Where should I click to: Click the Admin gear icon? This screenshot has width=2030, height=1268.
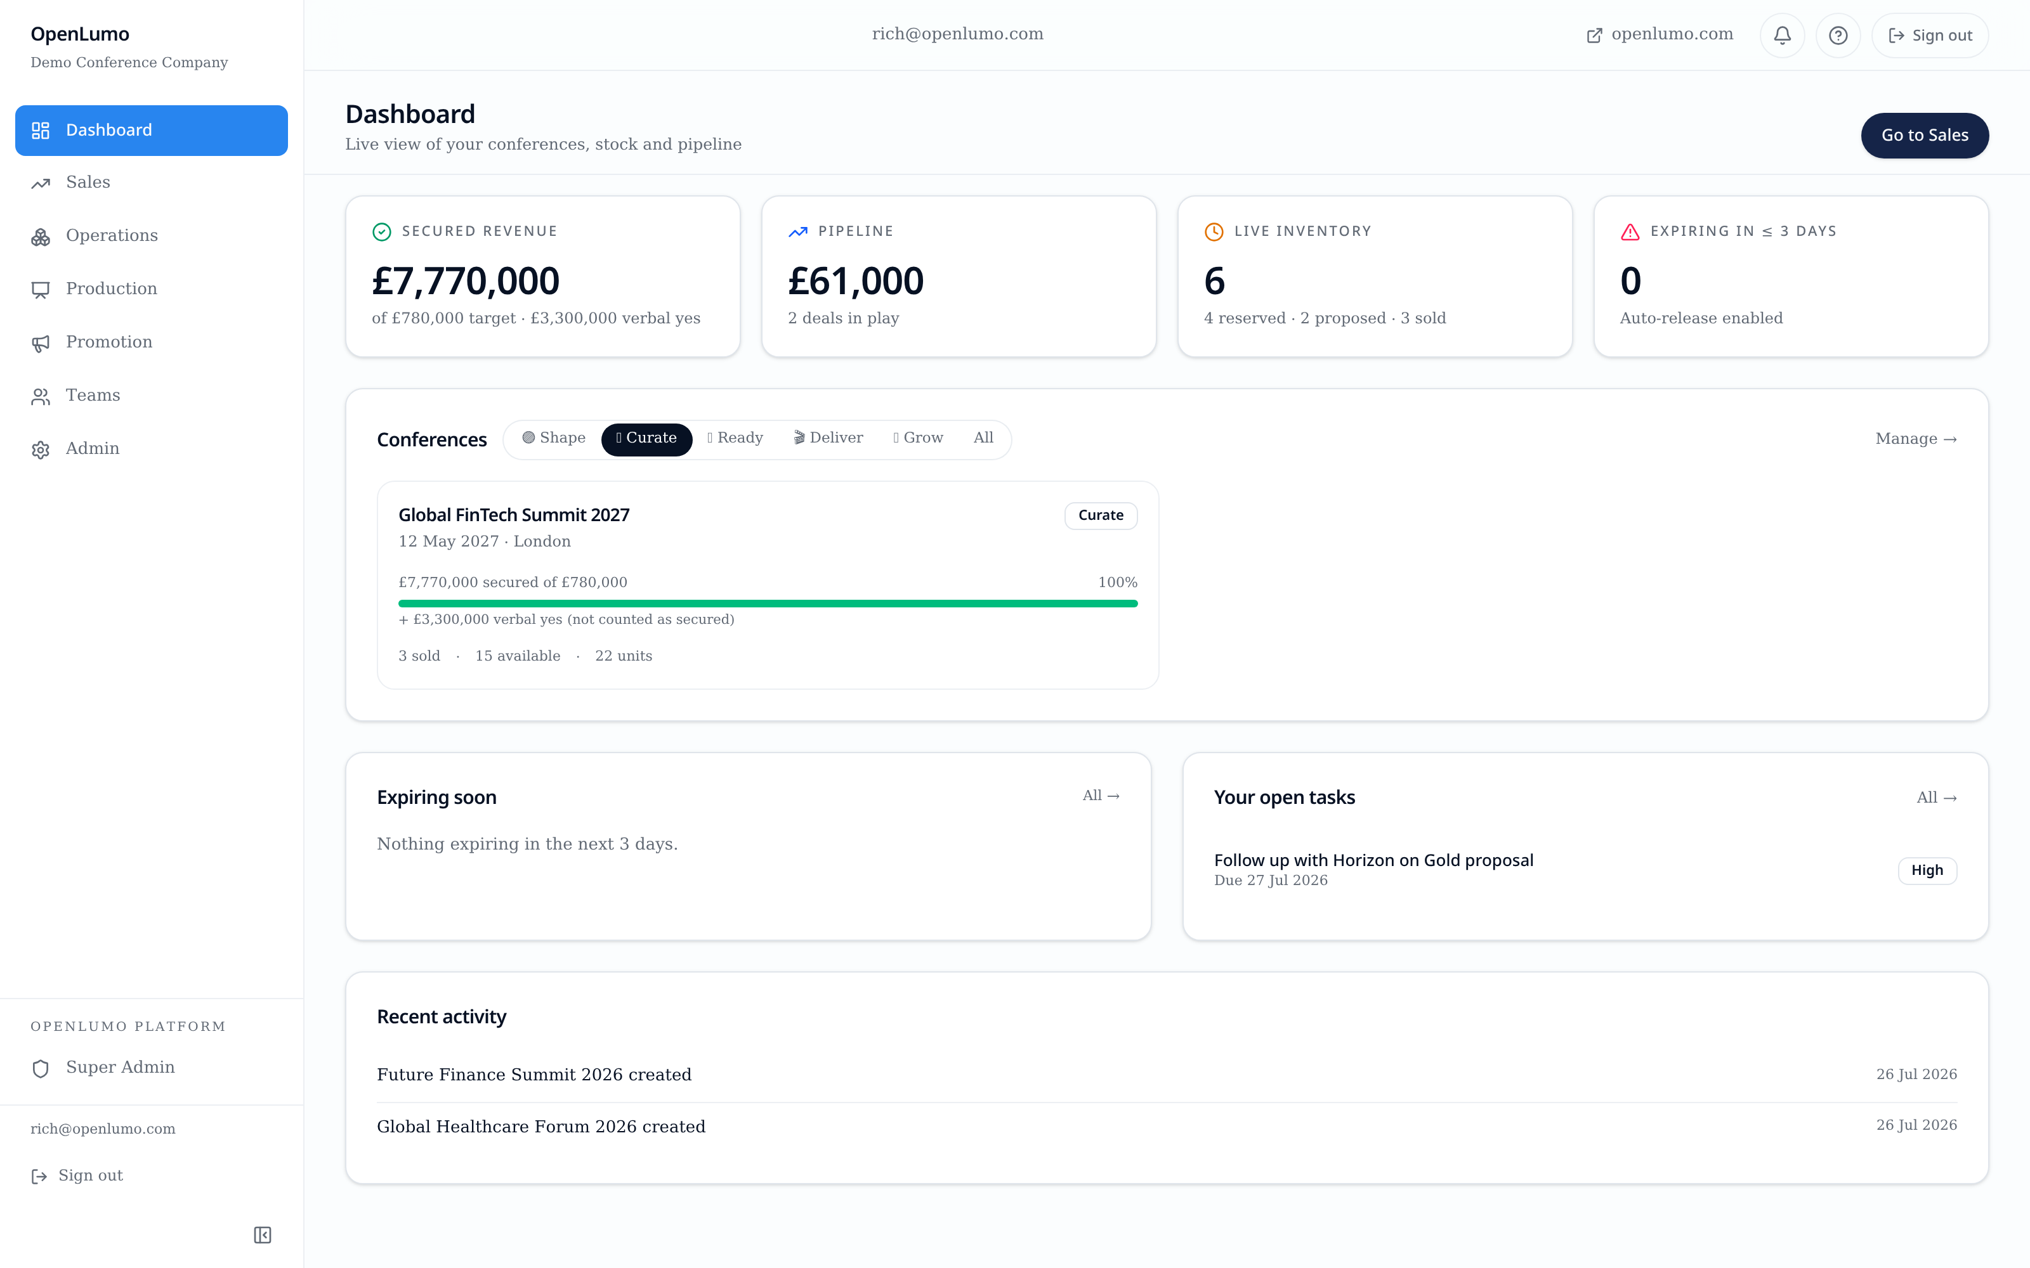pyautogui.click(x=40, y=450)
